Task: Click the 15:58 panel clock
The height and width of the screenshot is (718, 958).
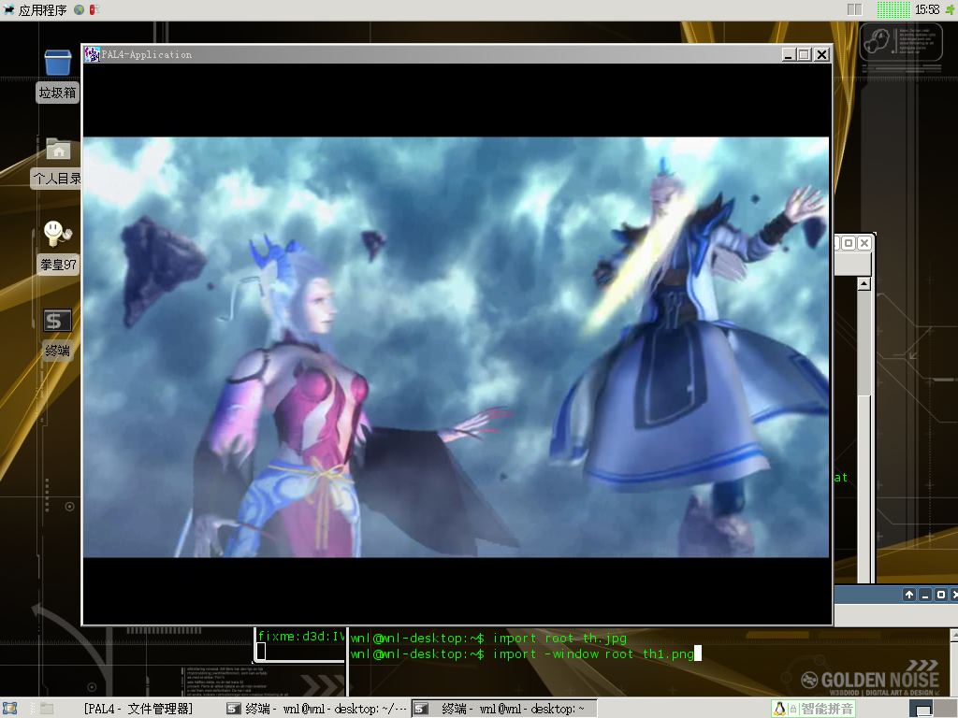Action: [x=927, y=9]
